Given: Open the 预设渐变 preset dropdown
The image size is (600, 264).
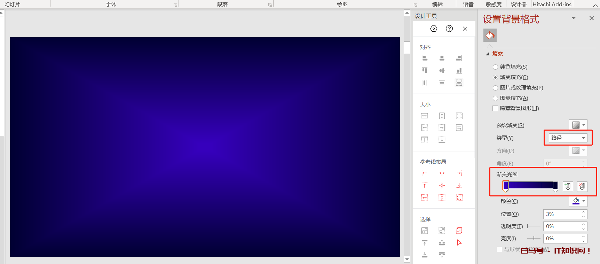Looking at the screenshot, I should coord(578,125).
